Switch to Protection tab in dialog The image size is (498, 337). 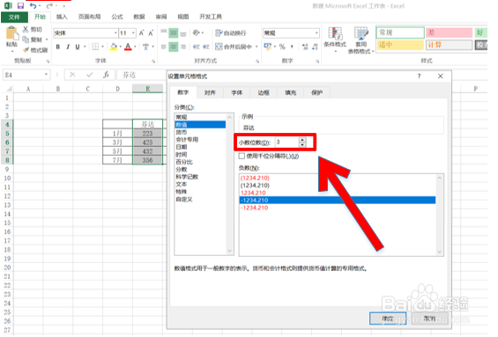tap(317, 92)
